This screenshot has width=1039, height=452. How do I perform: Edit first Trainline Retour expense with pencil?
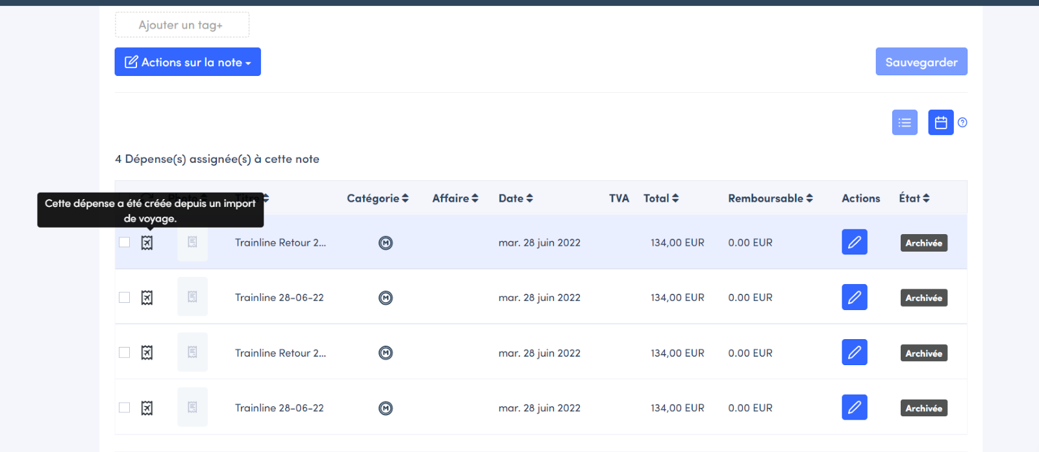click(x=855, y=242)
